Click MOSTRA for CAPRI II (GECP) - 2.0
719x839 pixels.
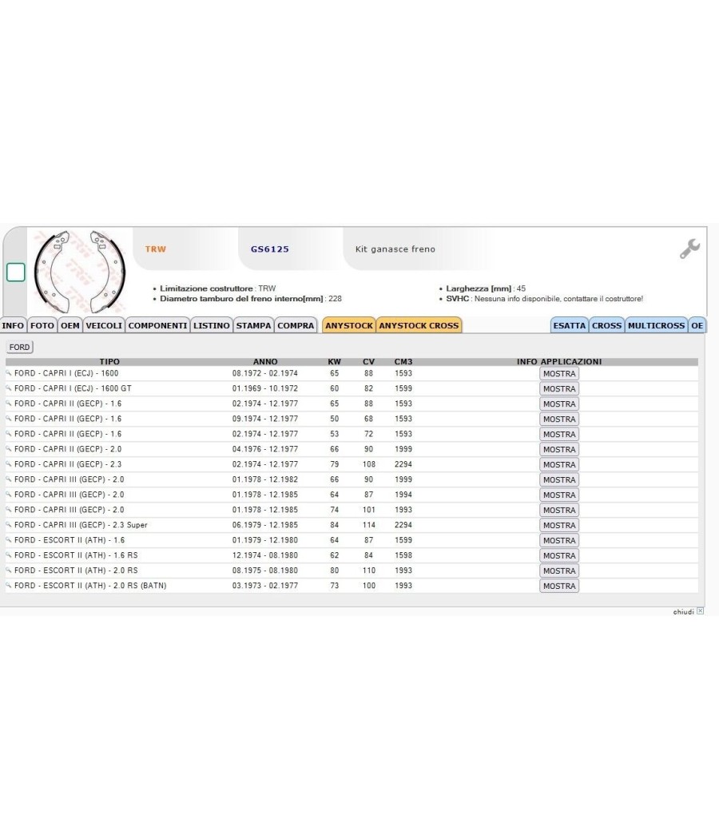tap(559, 449)
